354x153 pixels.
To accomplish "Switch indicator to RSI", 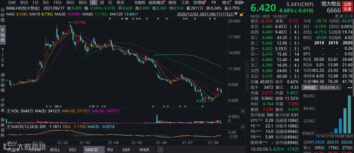I will click(110, 150).
